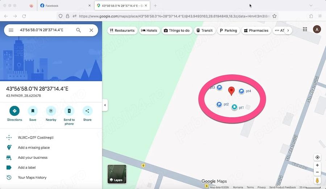Filter map by Pharmacies
The height and width of the screenshot is (189, 326).
point(256,30)
